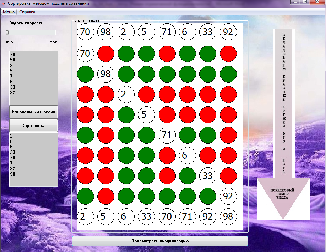
Task: Click the Сортировка button
Action: tap(33, 126)
